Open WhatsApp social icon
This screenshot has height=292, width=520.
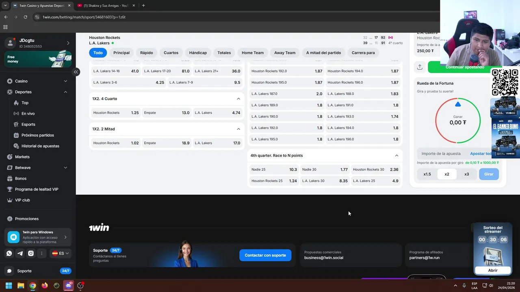(x=9, y=253)
